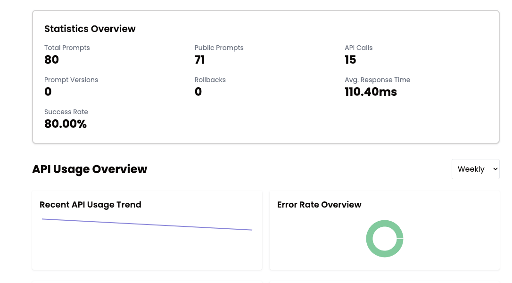
Task: Click the right endpoint of the trend line
Action: pyautogui.click(x=251, y=231)
